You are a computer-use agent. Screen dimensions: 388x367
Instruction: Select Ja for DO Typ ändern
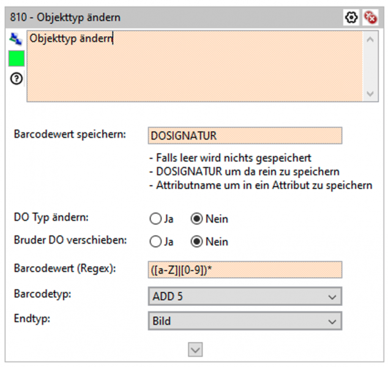(154, 219)
